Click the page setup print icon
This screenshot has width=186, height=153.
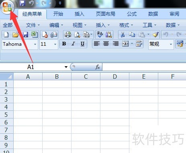point(86,35)
